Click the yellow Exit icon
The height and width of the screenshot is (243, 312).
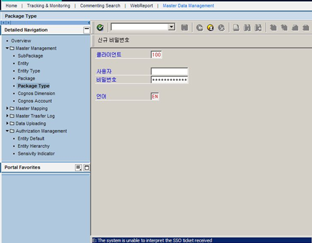210,28
